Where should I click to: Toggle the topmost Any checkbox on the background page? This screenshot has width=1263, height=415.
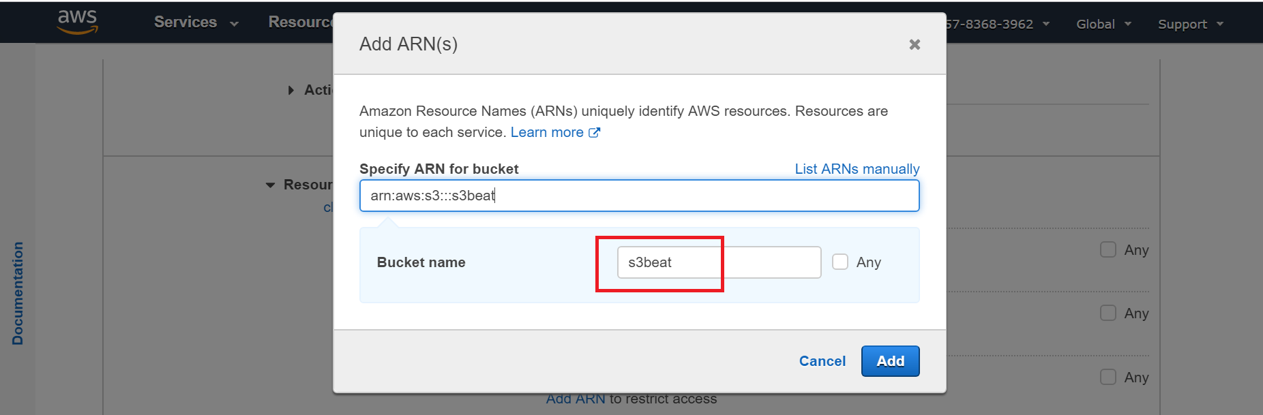coord(1108,250)
